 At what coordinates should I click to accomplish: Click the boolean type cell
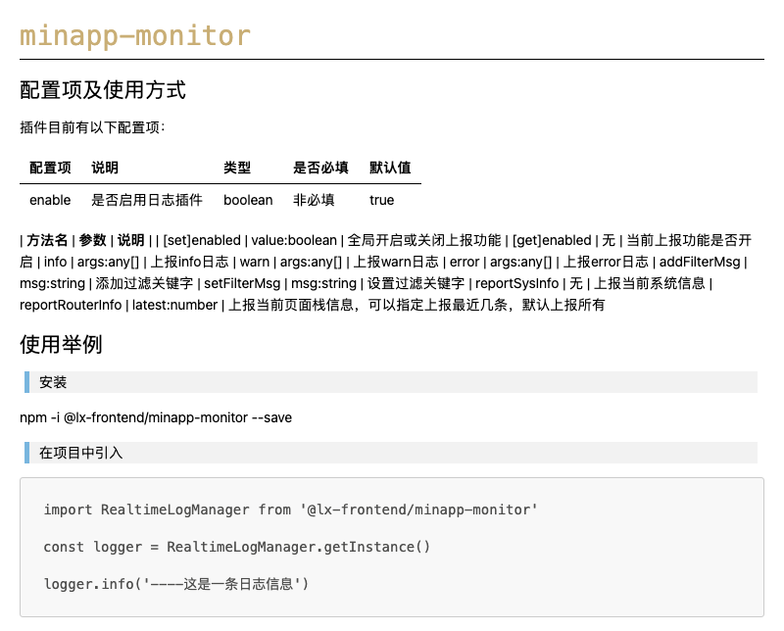[x=248, y=200]
